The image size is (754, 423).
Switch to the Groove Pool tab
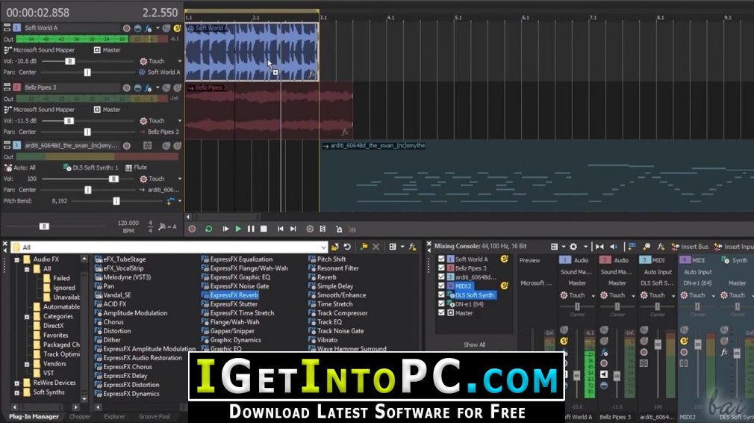(155, 417)
